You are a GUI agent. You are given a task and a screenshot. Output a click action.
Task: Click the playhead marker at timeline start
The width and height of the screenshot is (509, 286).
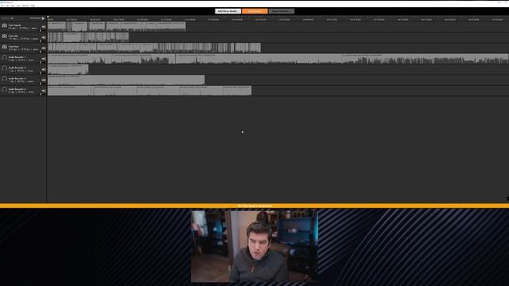[x=48, y=17]
